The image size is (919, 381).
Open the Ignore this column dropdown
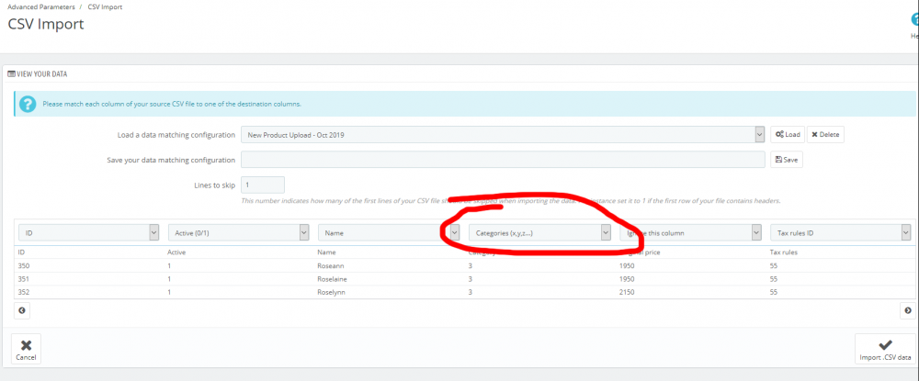coord(690,233)
